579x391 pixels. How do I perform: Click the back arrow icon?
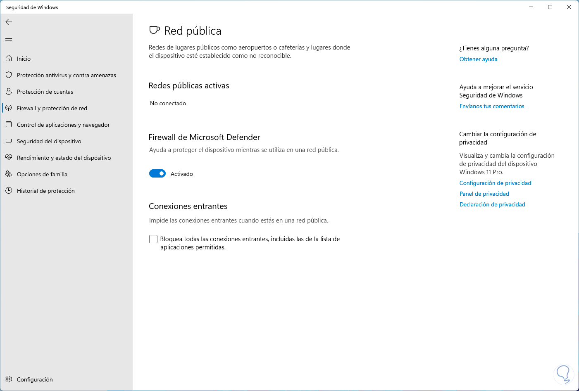click(9, 22)
